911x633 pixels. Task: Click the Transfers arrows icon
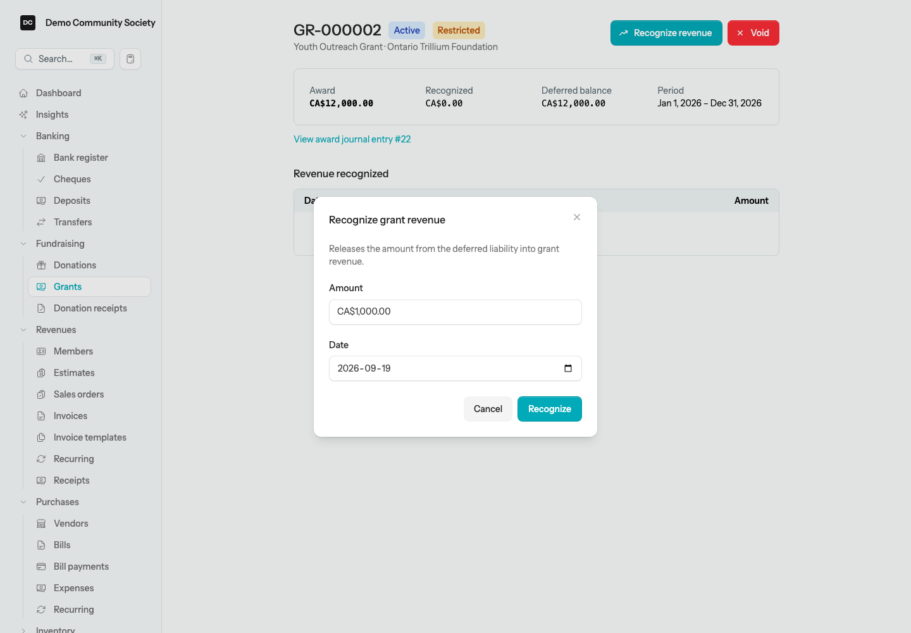pyautogui.click(x=41, y=222)
